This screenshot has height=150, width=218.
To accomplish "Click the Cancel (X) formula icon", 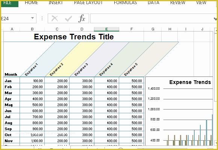I will click(x=54, y=18).
